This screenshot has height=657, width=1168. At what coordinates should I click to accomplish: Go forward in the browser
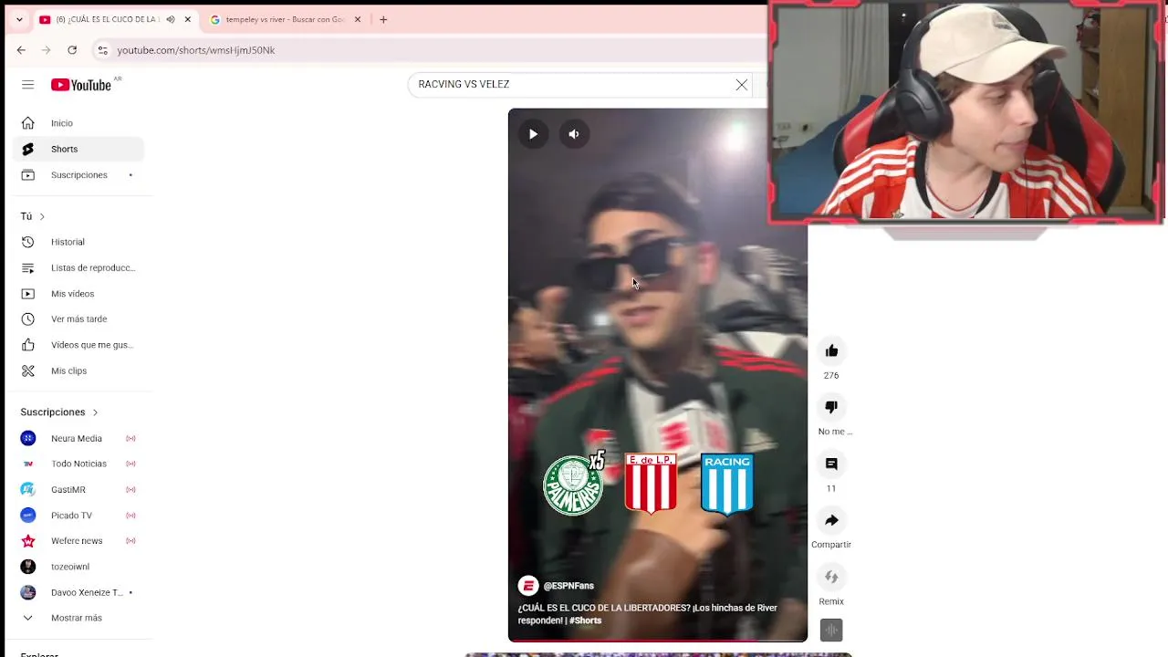coord(47,50)
